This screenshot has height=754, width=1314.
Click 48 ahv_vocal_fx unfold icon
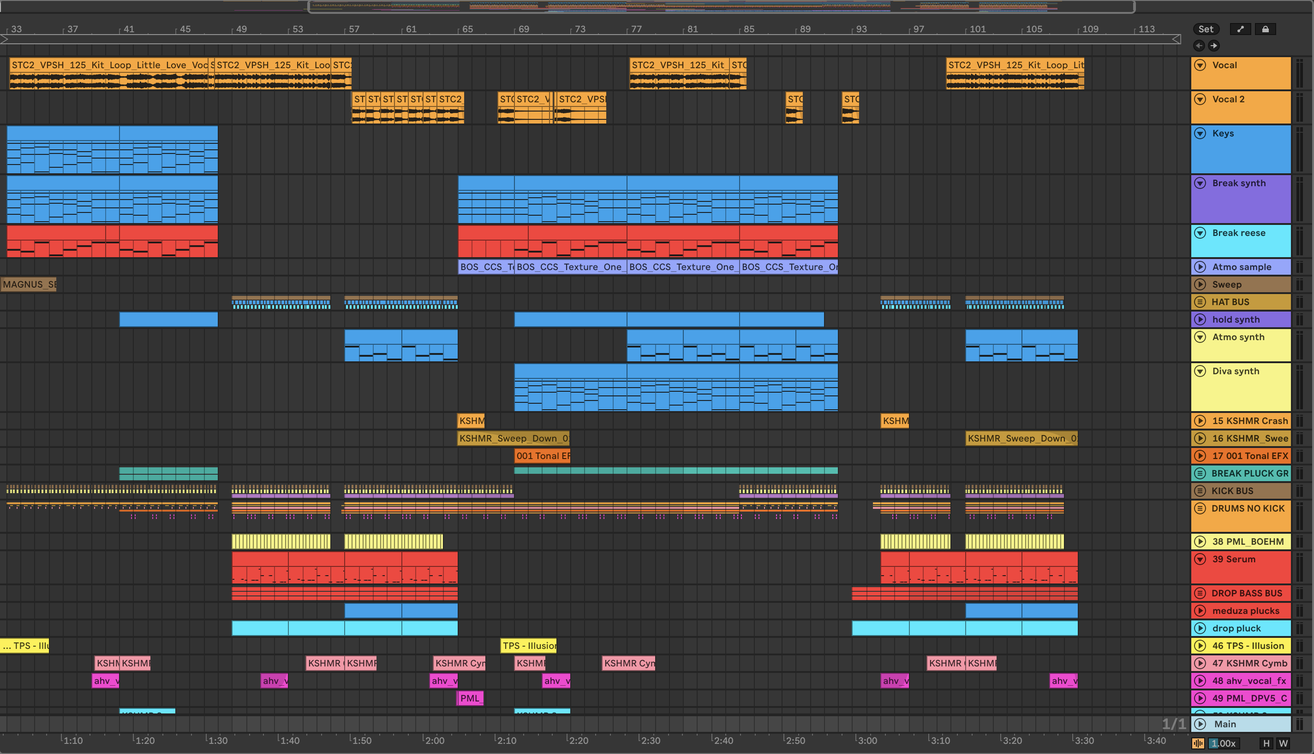[1201, 680]
